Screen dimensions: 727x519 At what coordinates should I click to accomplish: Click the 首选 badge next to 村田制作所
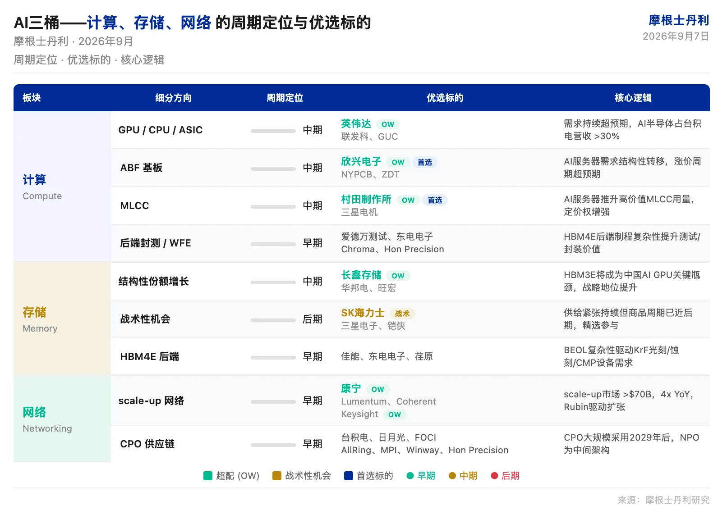(x=435, y=200)
